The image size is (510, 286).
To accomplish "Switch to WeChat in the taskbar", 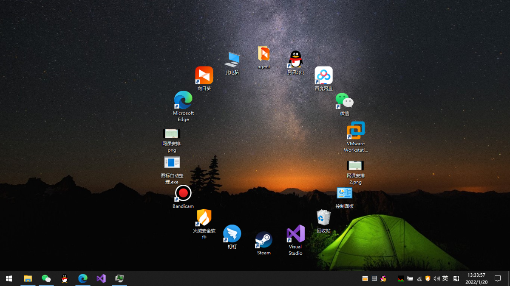I will tap(46, 278).
